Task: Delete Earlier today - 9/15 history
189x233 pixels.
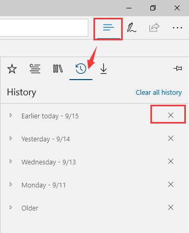Action: click(x=171, y=115)
